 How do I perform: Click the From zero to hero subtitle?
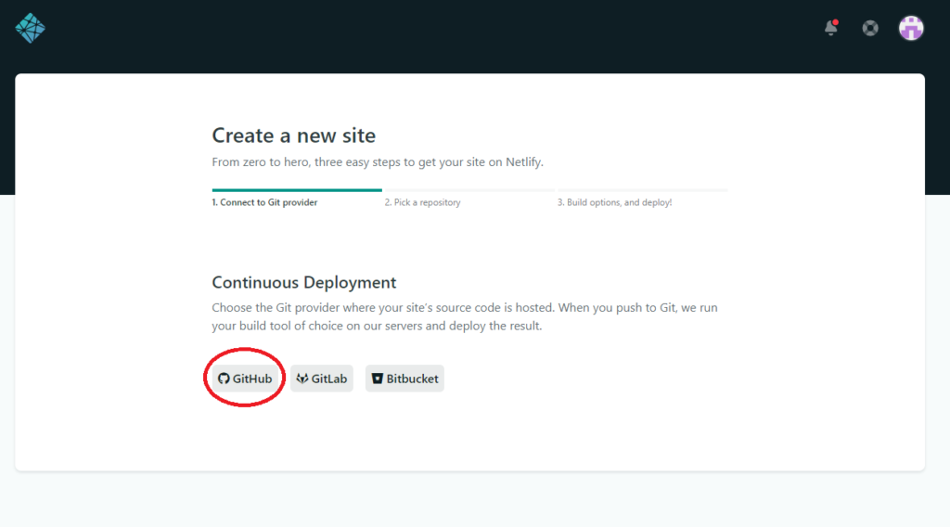[377, 161]
